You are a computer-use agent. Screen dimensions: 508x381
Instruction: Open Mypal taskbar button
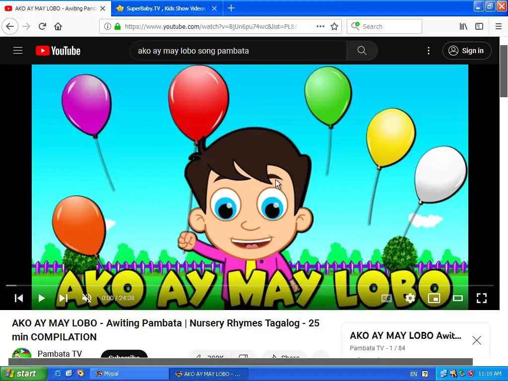pyautogui.click(x=128, y=374)
